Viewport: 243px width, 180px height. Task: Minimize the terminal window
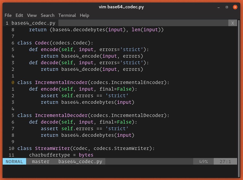click(218, 7)
